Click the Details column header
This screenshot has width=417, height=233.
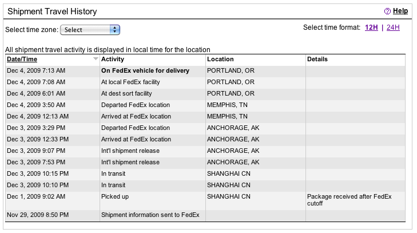point(317,59)
